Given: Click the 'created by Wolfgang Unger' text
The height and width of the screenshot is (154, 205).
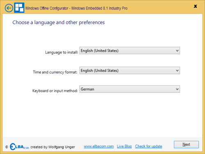Looking at the screenshot, I should (53, 147).
